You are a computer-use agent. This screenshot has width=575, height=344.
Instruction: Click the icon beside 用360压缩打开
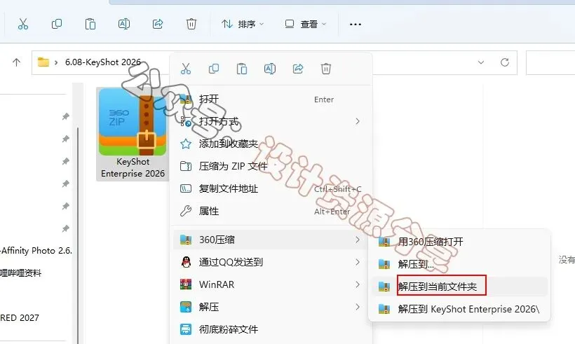click(384, 242)
